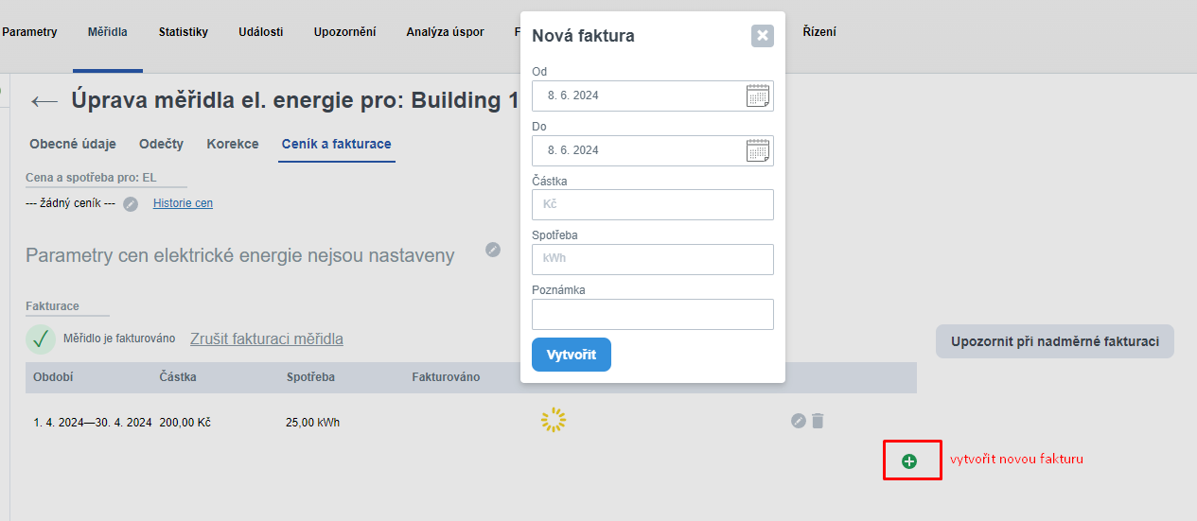Go to Analýza úspor menu item
The image size is (1197, 521).
pos(445,32)
